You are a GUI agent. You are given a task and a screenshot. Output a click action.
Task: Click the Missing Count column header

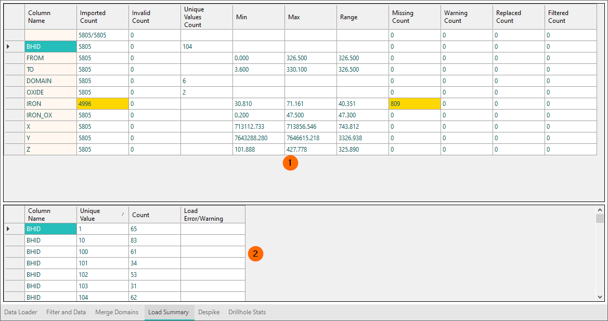415,17
